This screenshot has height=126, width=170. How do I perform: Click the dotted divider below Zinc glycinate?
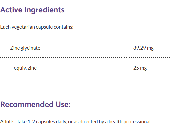click(x=85, y=57)
